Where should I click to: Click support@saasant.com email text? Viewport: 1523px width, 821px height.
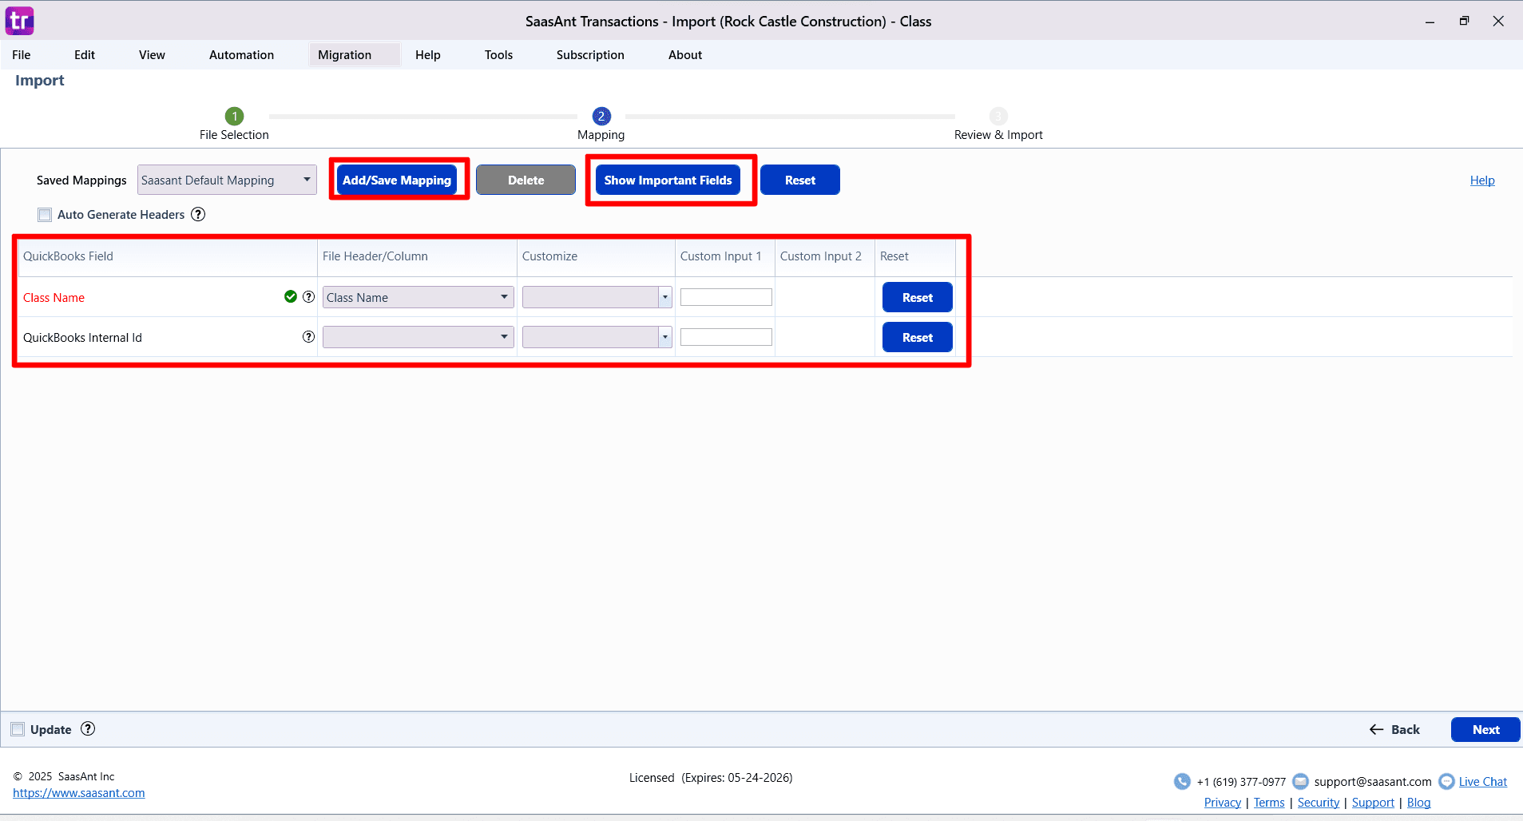point(1373,782)
